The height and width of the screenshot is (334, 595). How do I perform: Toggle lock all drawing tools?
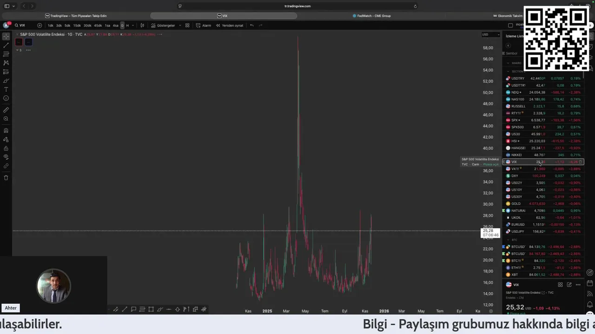[6, 148]
